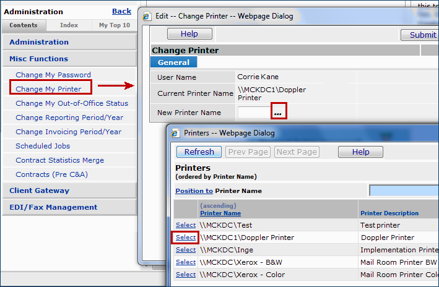
Task: Click the Back link in Administration panel
Action: [x=121, y=11]
